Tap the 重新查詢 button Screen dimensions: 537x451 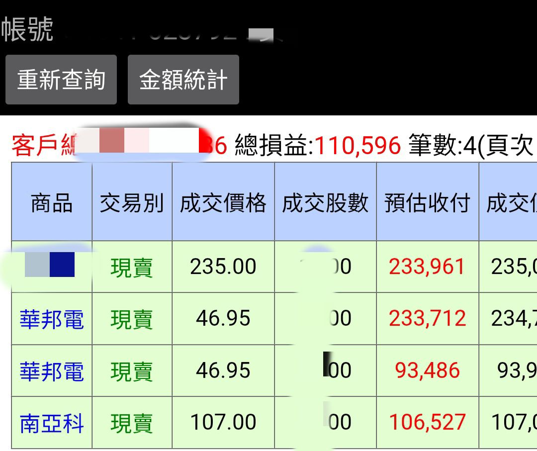pyautogui.click(x=61, y=80)
